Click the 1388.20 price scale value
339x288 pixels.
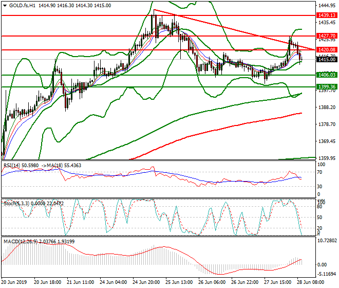tap(327, 107)
